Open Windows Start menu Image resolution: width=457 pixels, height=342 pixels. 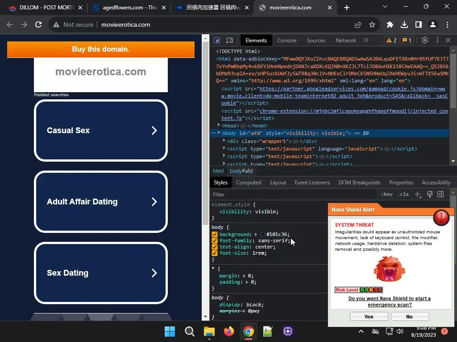pos(170,331)
